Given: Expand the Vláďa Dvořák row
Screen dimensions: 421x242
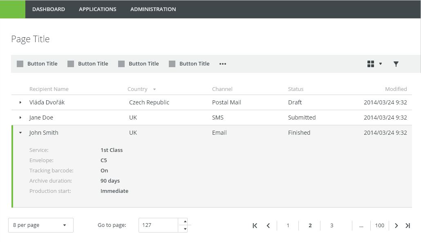Looking at the screenshot, I should (20, 102).
